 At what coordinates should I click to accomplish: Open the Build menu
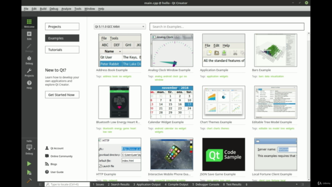43,9
